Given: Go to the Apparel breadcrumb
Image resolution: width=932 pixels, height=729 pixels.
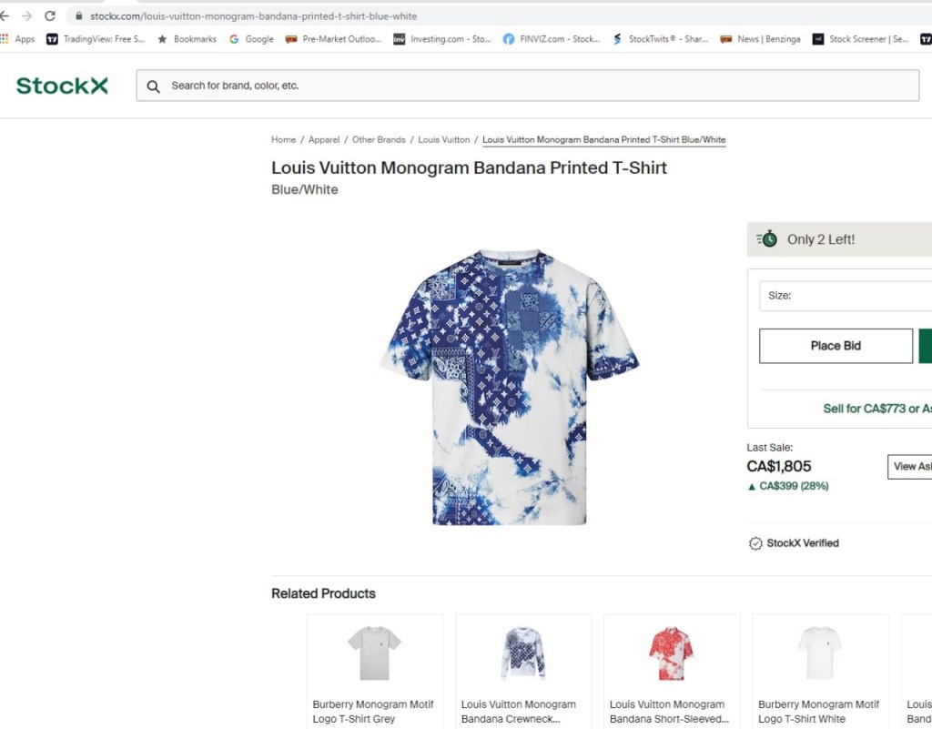Looking at the screenshot, I should (x=324, y=140).
